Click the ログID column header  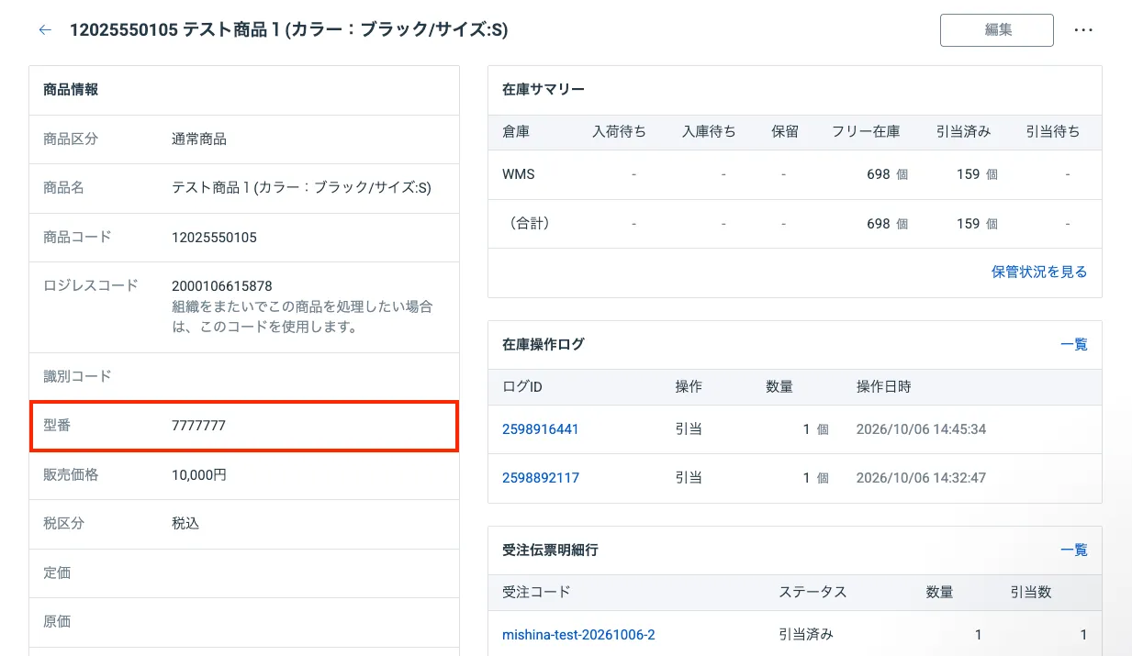522,386
